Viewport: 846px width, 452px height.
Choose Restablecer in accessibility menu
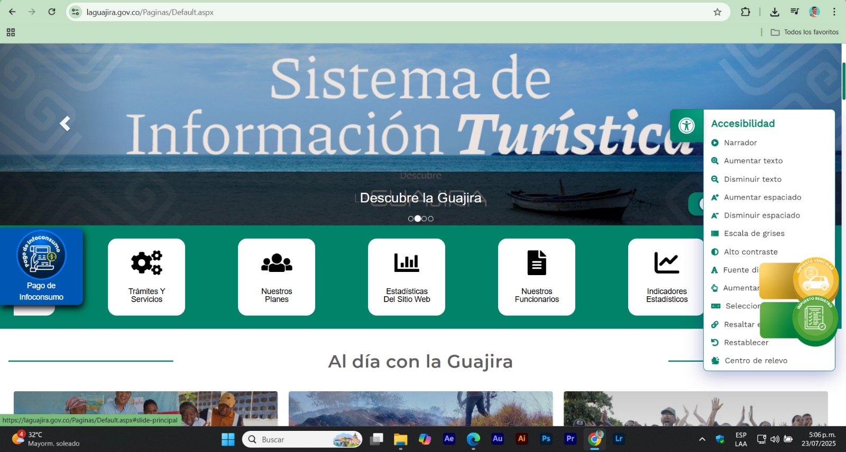point(746,343)
